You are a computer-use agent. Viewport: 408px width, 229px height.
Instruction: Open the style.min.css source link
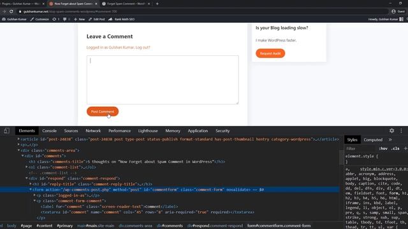pos(384,169)
